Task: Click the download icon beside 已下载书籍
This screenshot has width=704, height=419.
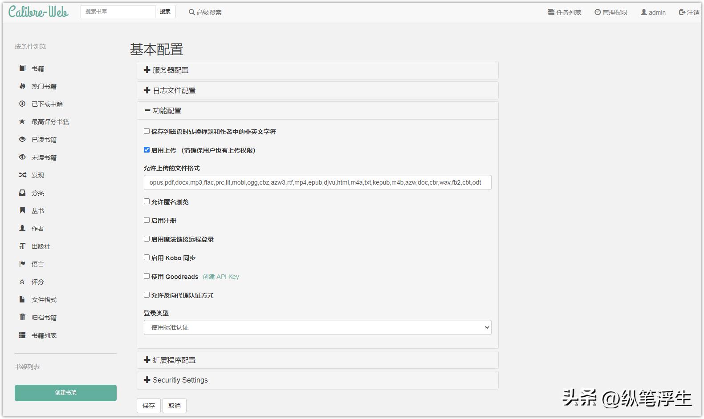Action: [22, 104]
